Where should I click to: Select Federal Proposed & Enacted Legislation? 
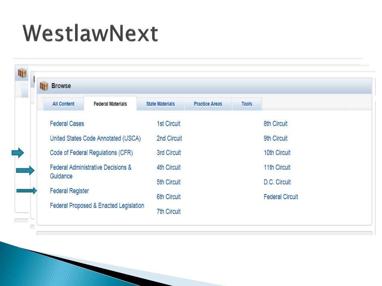[x=97, y=206]
